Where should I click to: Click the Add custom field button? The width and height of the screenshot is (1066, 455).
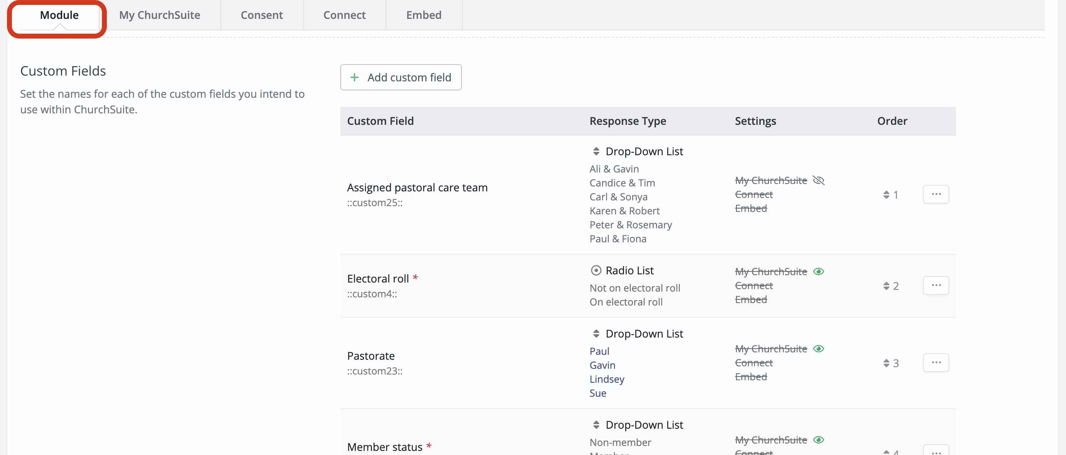[x=401, y=77]
